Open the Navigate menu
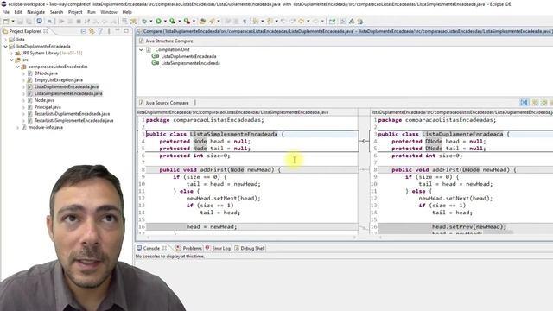 tap(36, 12)
